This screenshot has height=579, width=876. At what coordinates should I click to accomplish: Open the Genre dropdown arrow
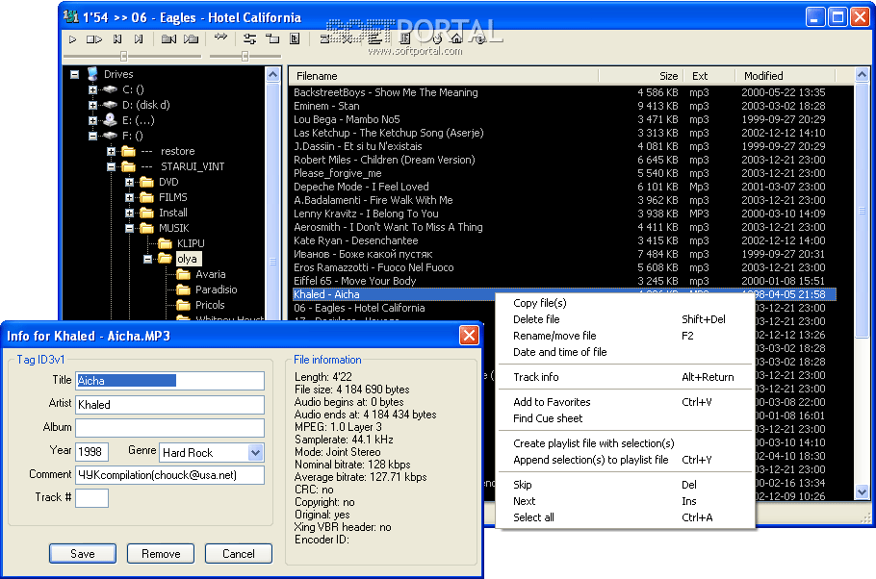click(x=255, y=452)
